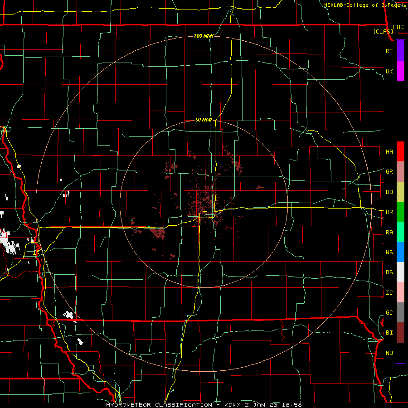
Task: Select the GR legend label
Action: pos(389,172)
